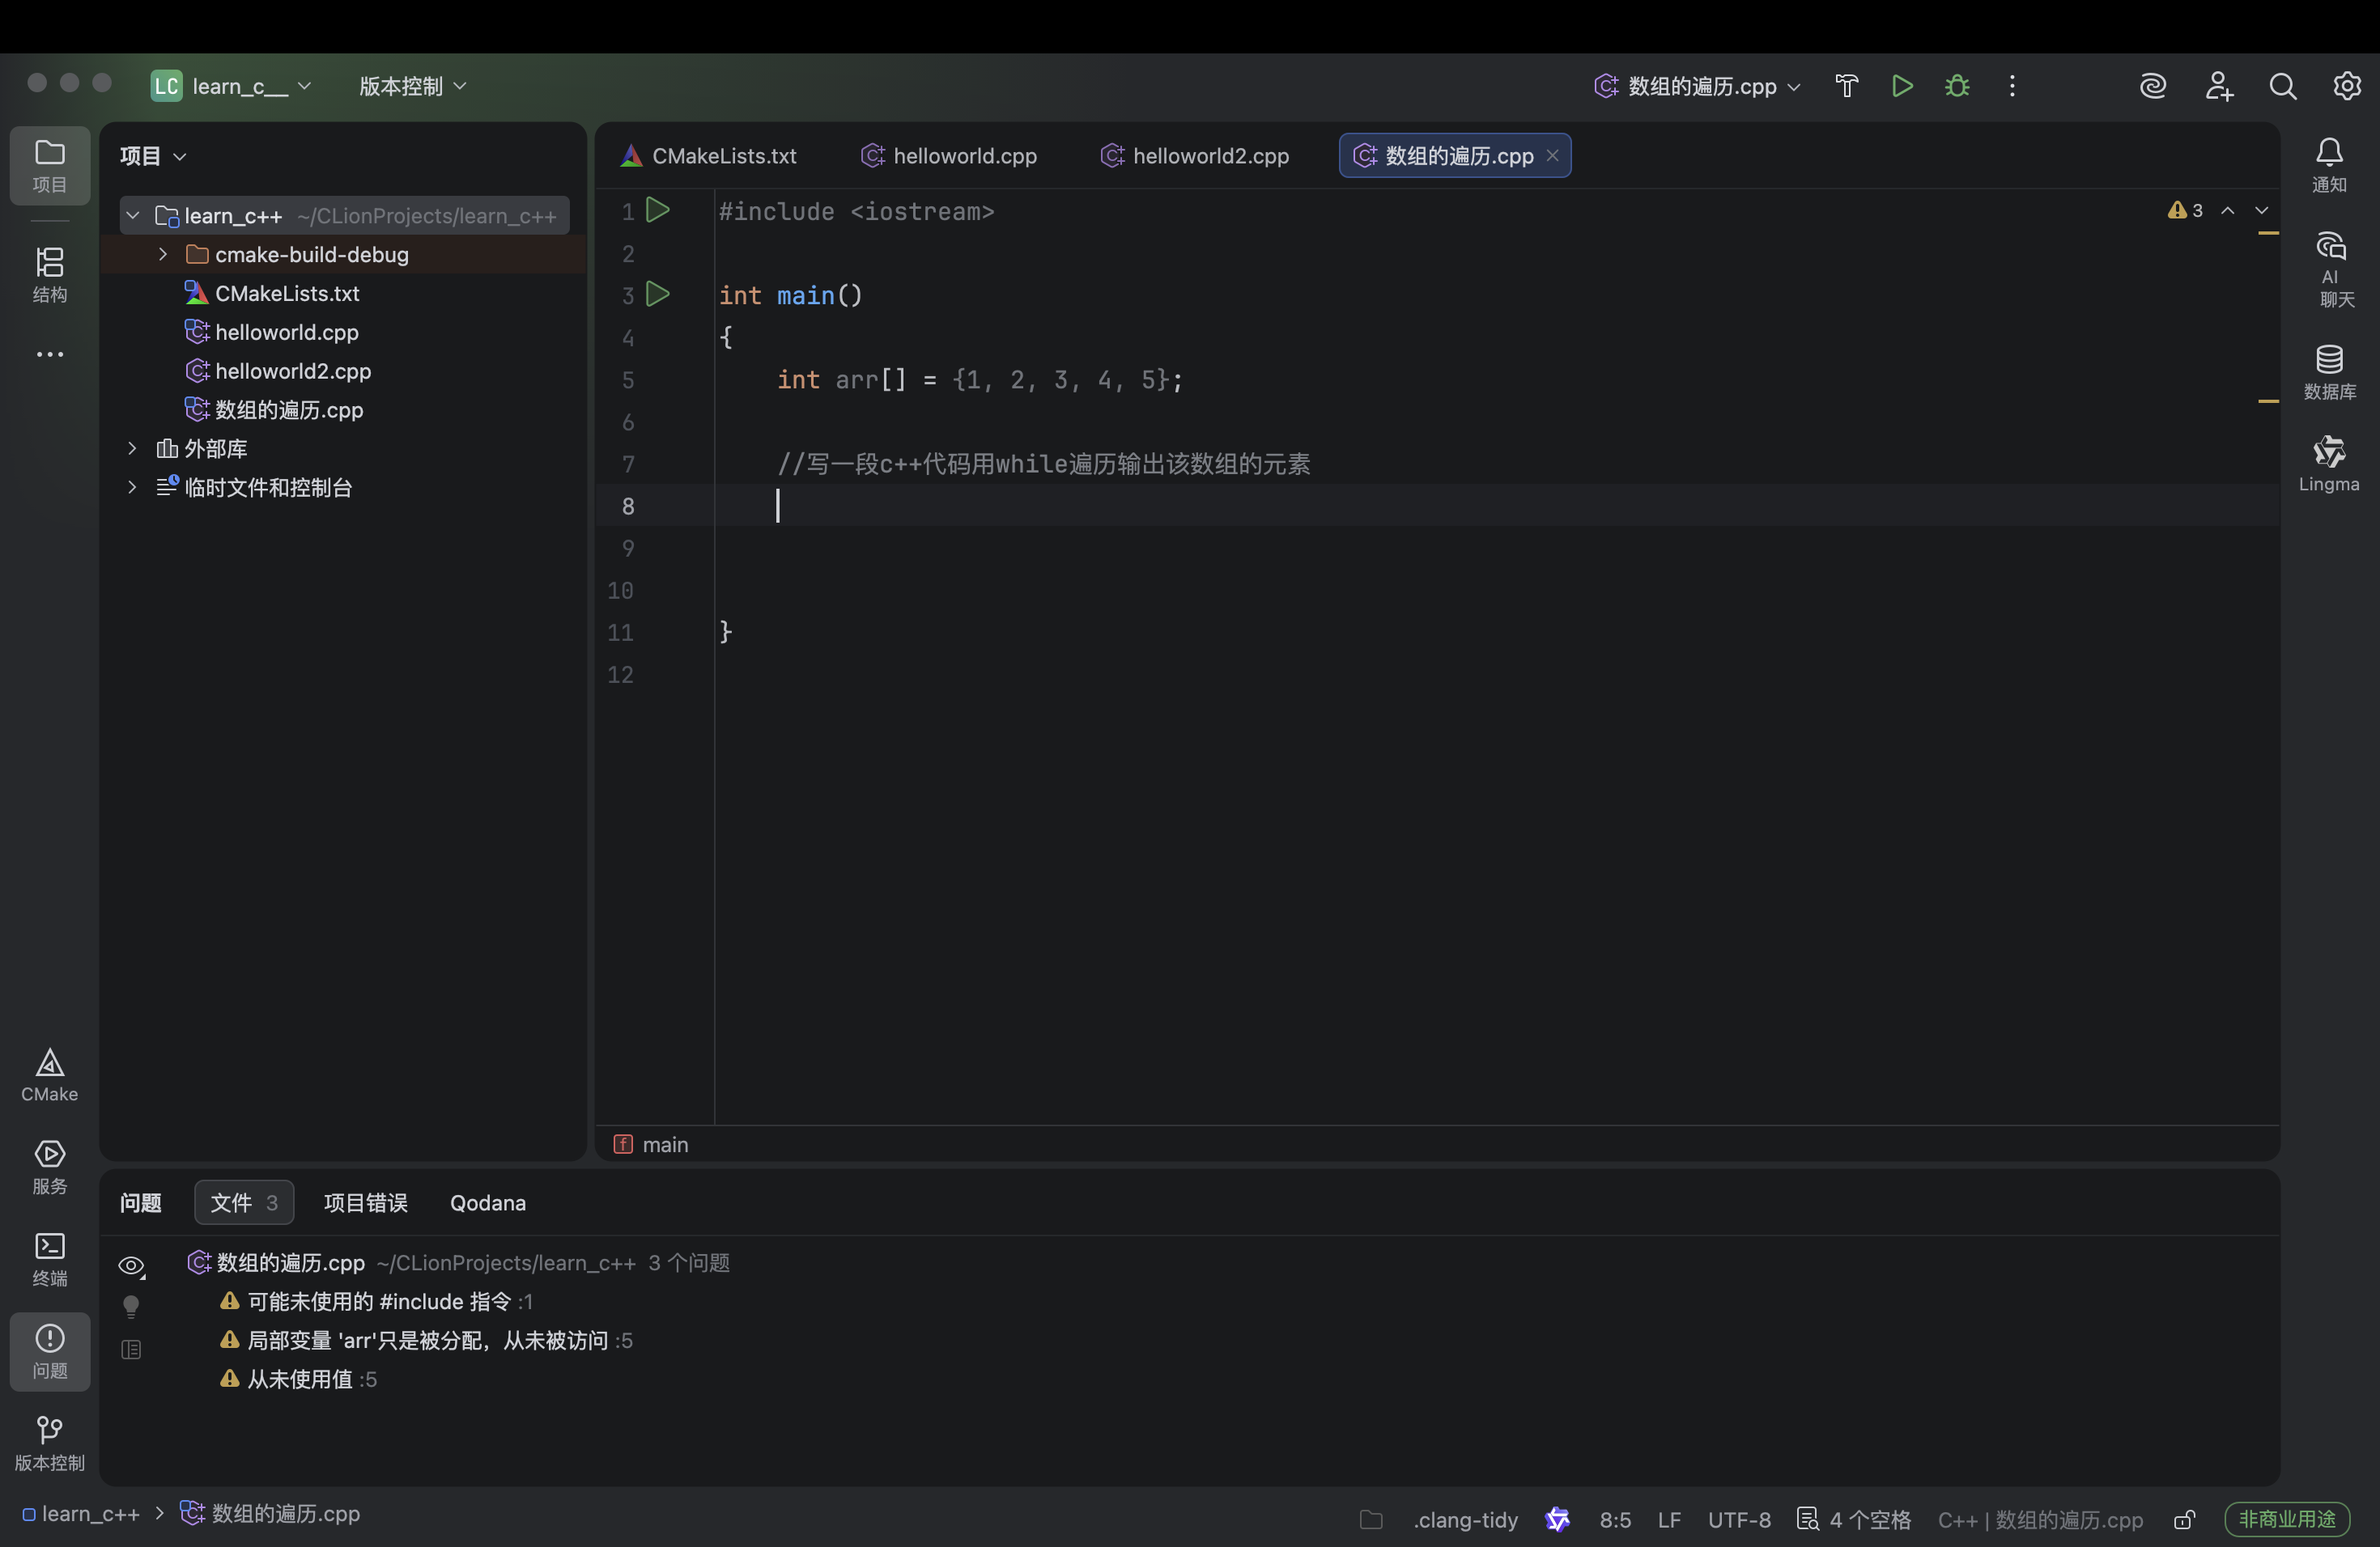Expand the cmake-build-debug folder

(163, 255)
